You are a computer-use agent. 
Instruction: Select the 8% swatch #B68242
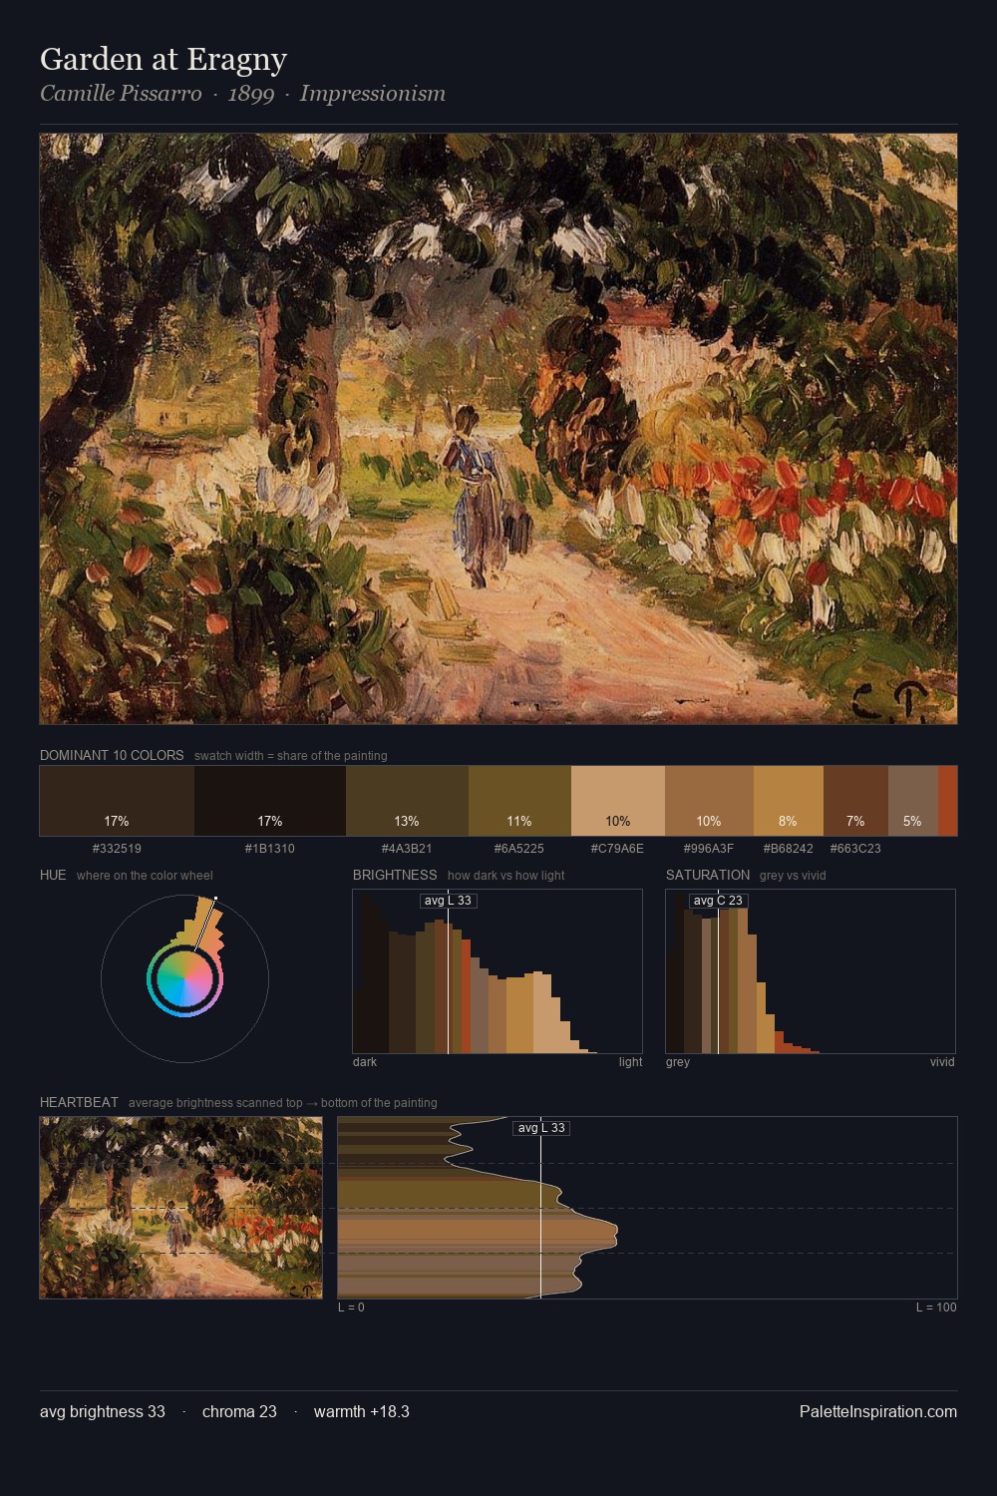tap(789, 801)
